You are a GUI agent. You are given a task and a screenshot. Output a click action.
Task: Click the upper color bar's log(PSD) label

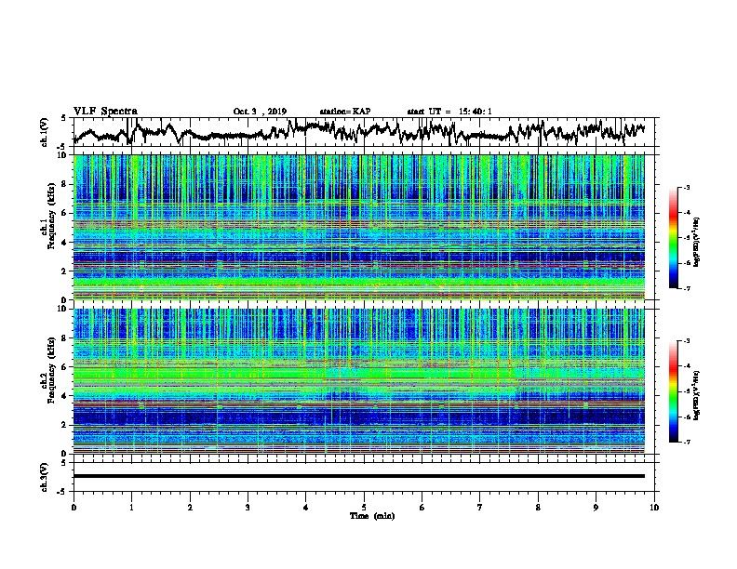[697, 242]
